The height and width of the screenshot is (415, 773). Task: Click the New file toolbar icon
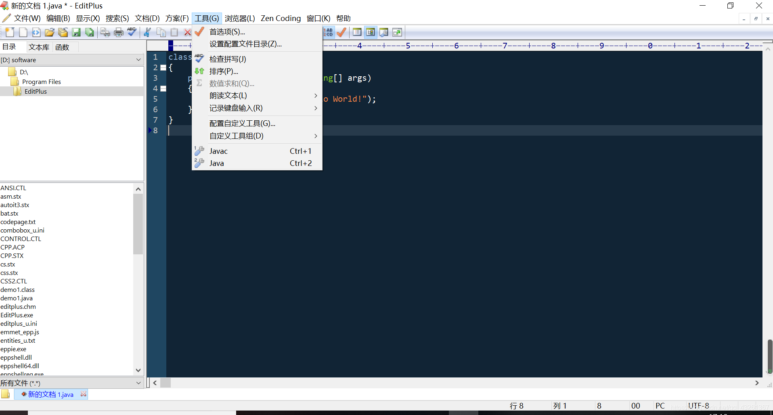10,32
